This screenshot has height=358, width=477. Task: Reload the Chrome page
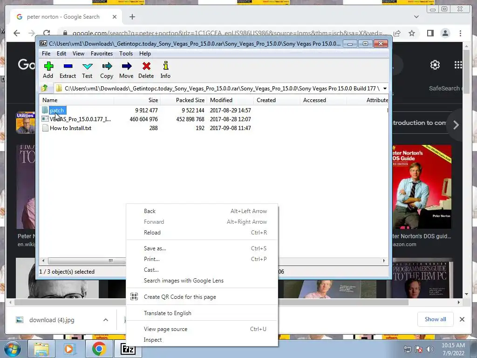(47, 33)
